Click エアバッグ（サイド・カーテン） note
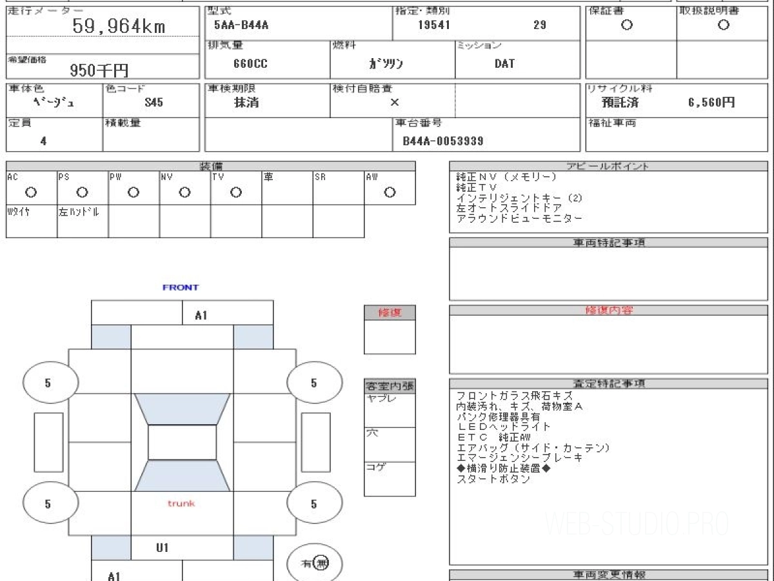Image resolution: width=774 pixels, height=581 pixels. point(533,448)
